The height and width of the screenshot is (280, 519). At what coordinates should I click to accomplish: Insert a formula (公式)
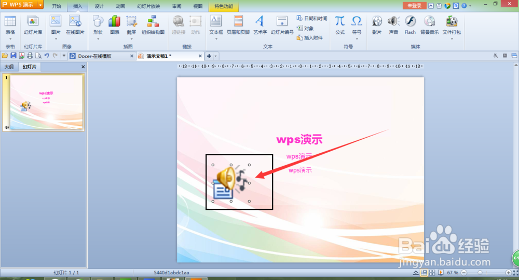[x=340, y=25]
